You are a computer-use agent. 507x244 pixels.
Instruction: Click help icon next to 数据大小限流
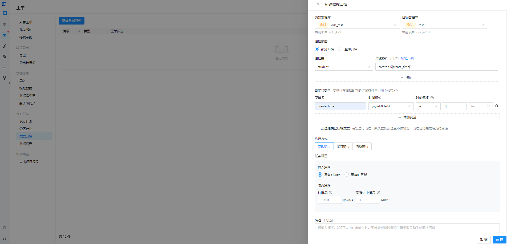[378, 192]
